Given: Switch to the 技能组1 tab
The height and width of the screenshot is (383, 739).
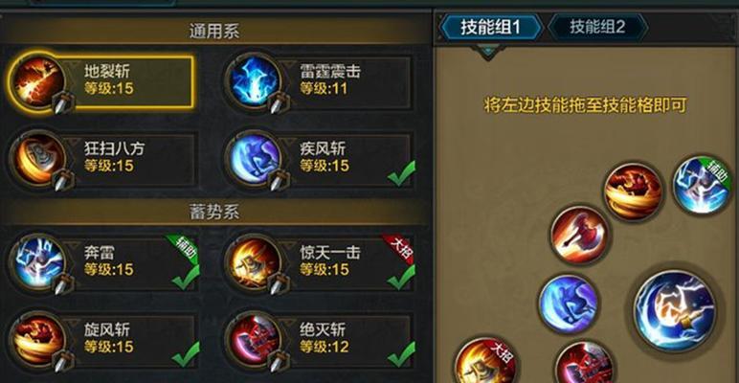Looking at the screenshot, I should pyautogui.click(x=491, y=27).
